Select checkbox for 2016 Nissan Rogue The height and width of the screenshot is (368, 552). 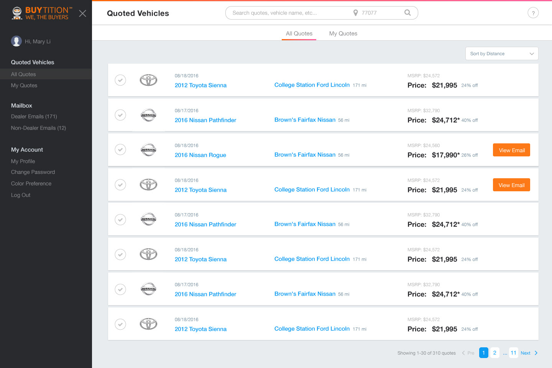point(120,149)
